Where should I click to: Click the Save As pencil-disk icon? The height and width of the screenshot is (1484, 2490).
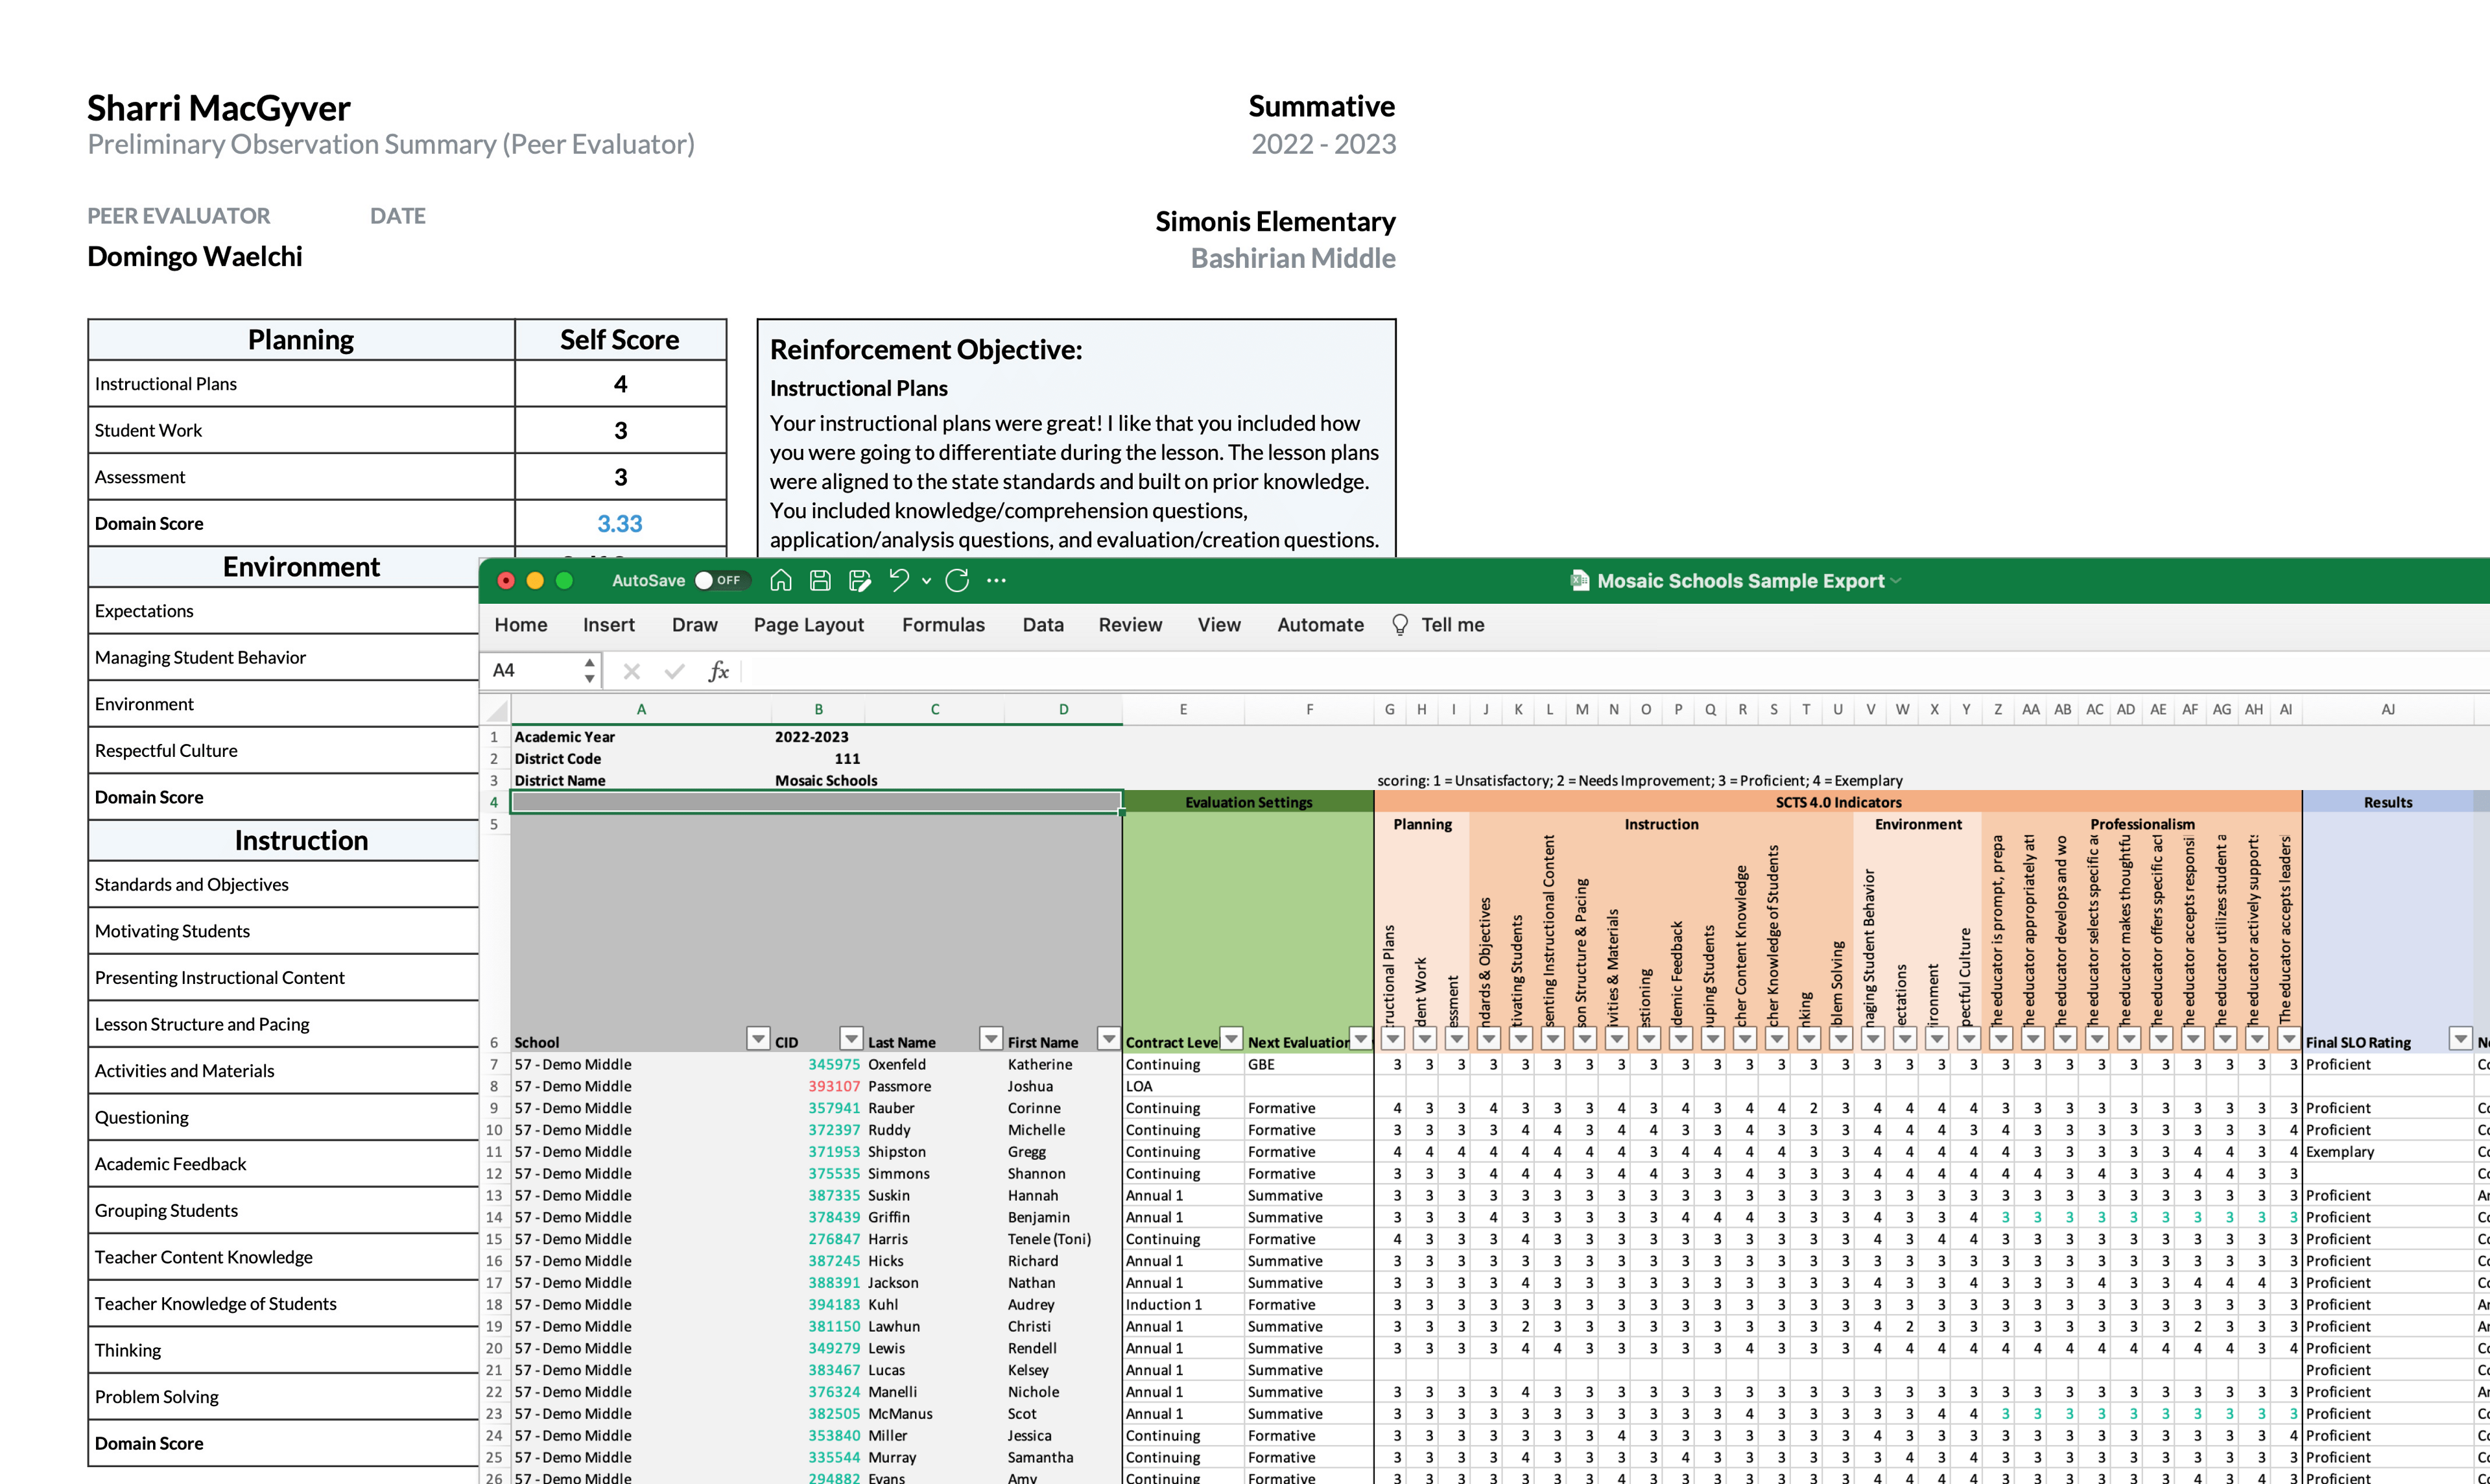click(859, 581)
